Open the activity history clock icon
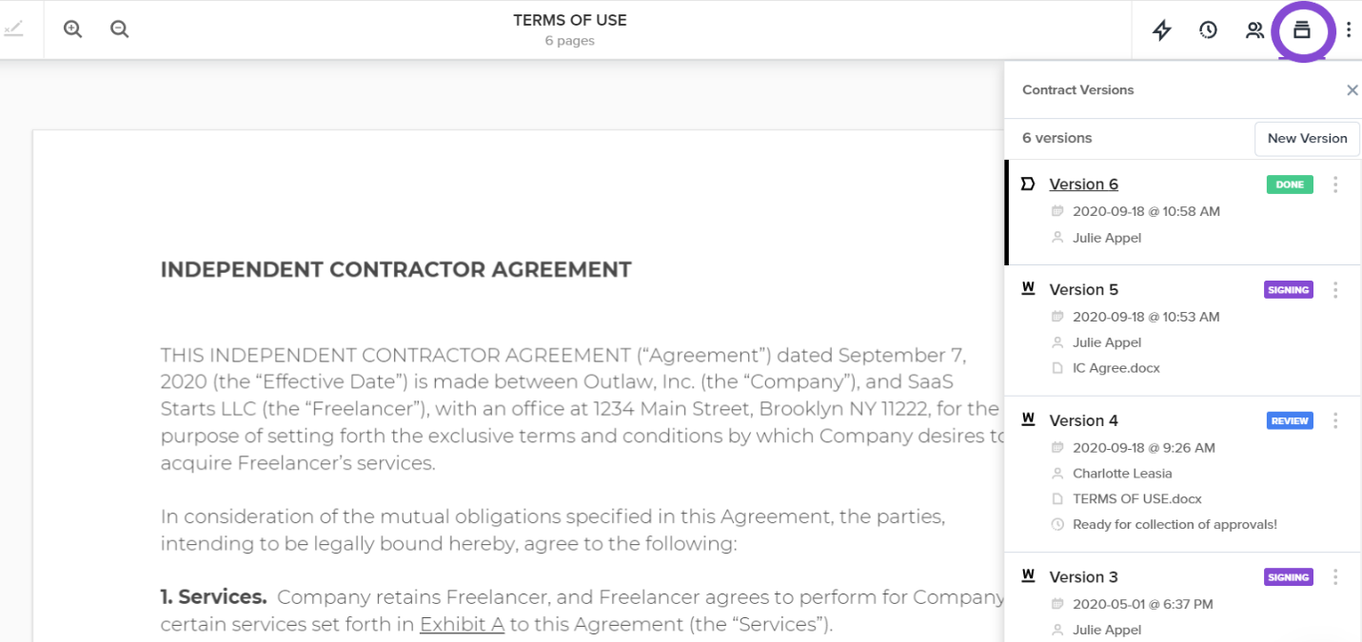 tap(1208, 29)
